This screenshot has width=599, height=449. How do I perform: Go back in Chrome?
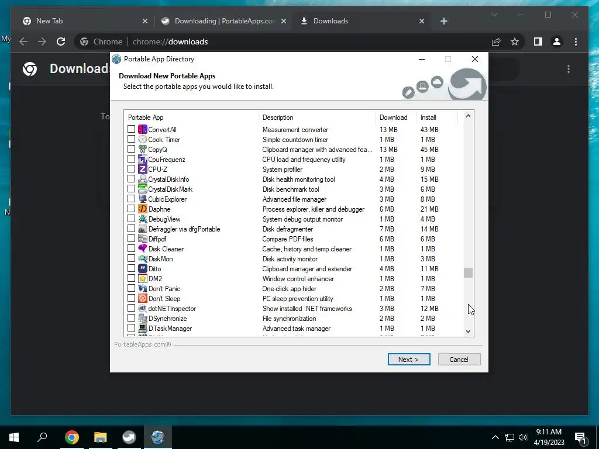pos(23,42)
